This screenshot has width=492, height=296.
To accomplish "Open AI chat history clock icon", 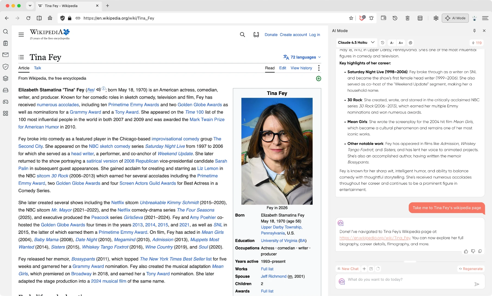I will point(383,43).
